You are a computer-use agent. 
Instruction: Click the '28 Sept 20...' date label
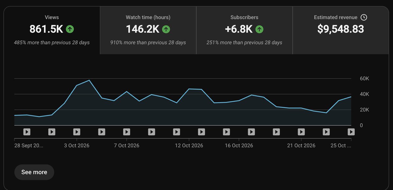click(29, 146)
